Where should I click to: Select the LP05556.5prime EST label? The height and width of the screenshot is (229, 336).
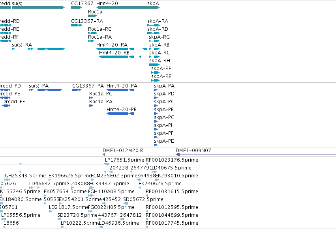pyautogui.click(x=21, y=215)
